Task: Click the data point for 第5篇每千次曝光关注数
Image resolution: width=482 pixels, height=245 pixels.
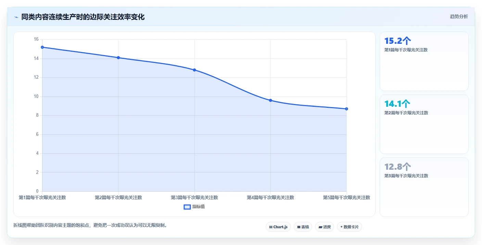Action: coord(346,109)
